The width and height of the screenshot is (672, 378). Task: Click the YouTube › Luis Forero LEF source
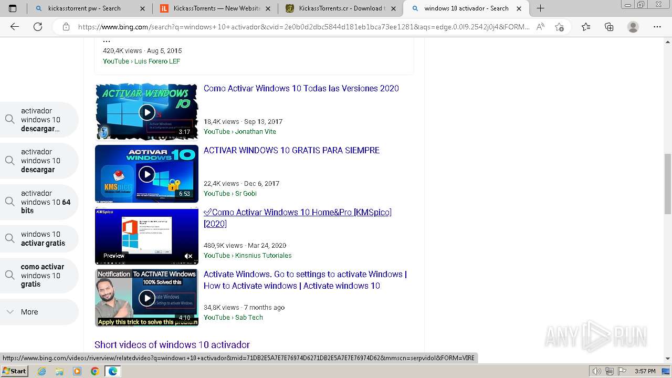[x=141, y=61]
